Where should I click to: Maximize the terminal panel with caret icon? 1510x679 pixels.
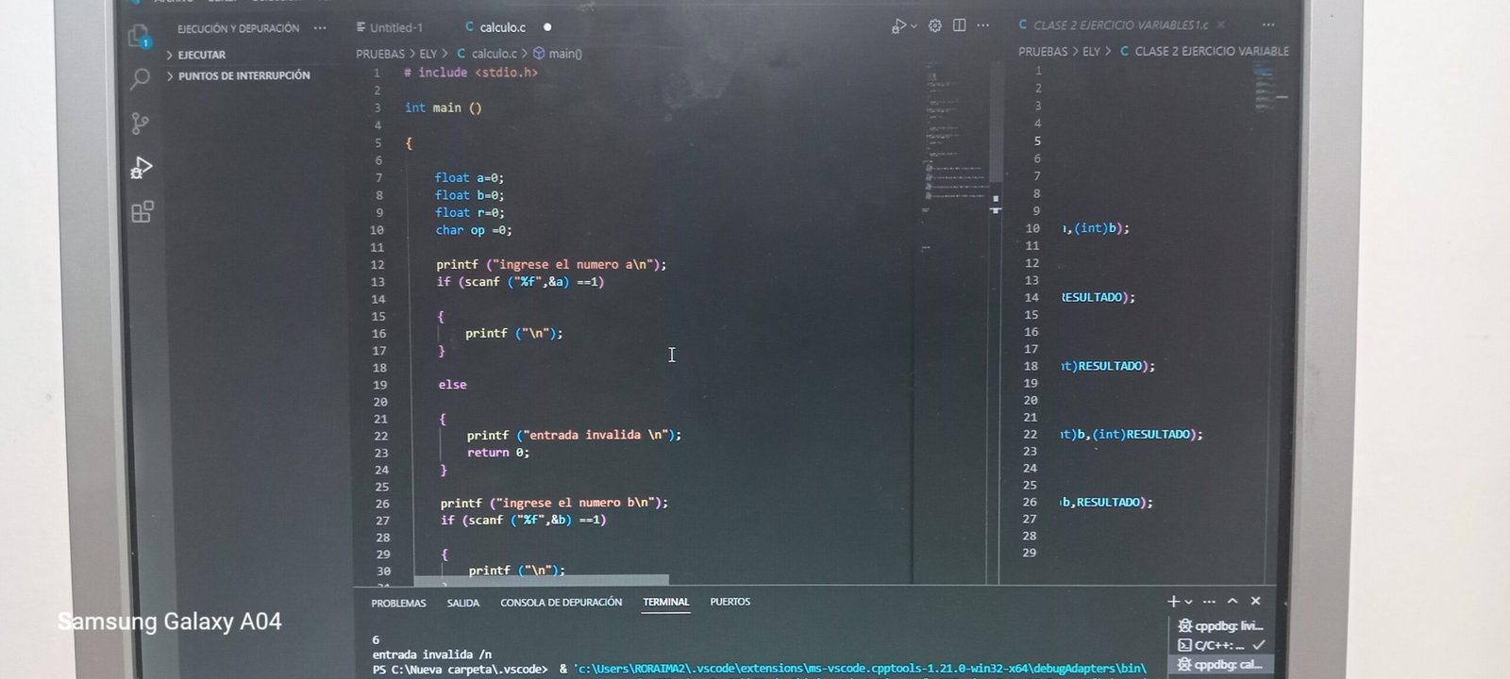pos(1232,601)
